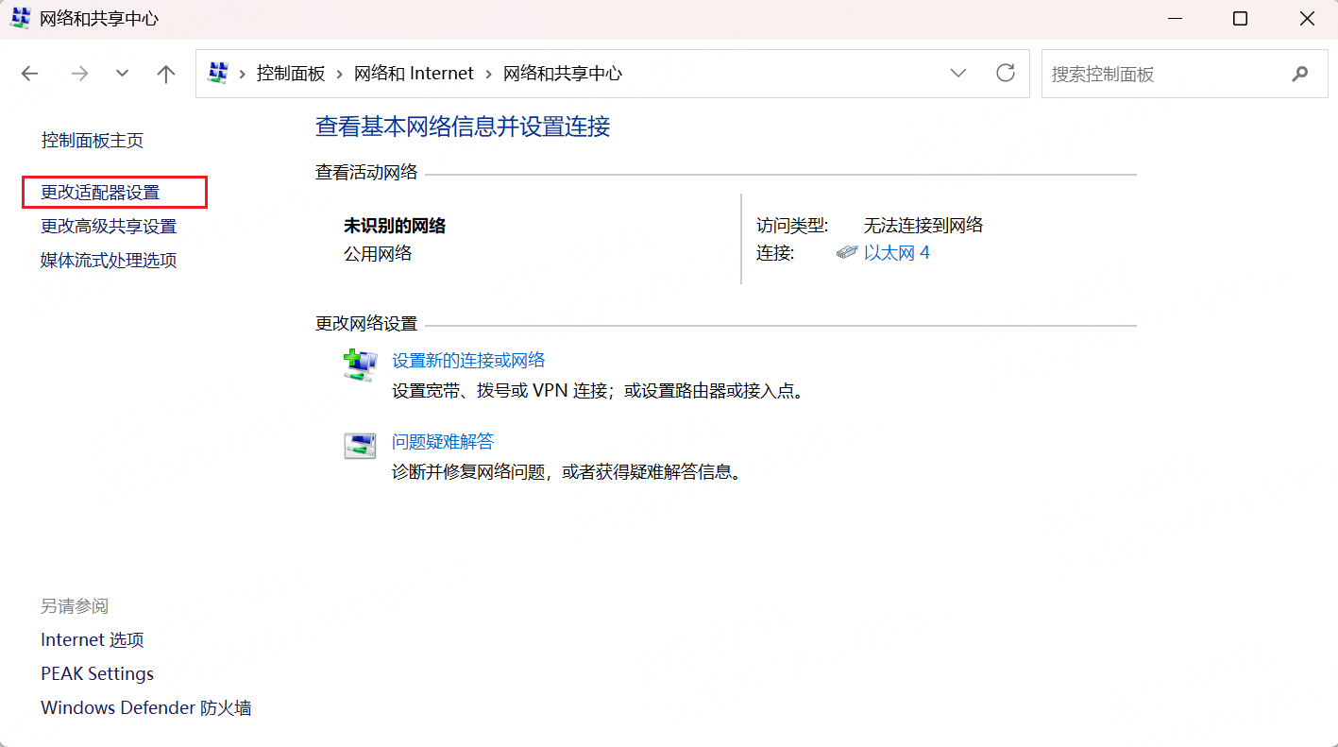Viewport: 1338px width, 747px height.
Task: Open the recent locations dropdown arrow
Action: (122, 74)
